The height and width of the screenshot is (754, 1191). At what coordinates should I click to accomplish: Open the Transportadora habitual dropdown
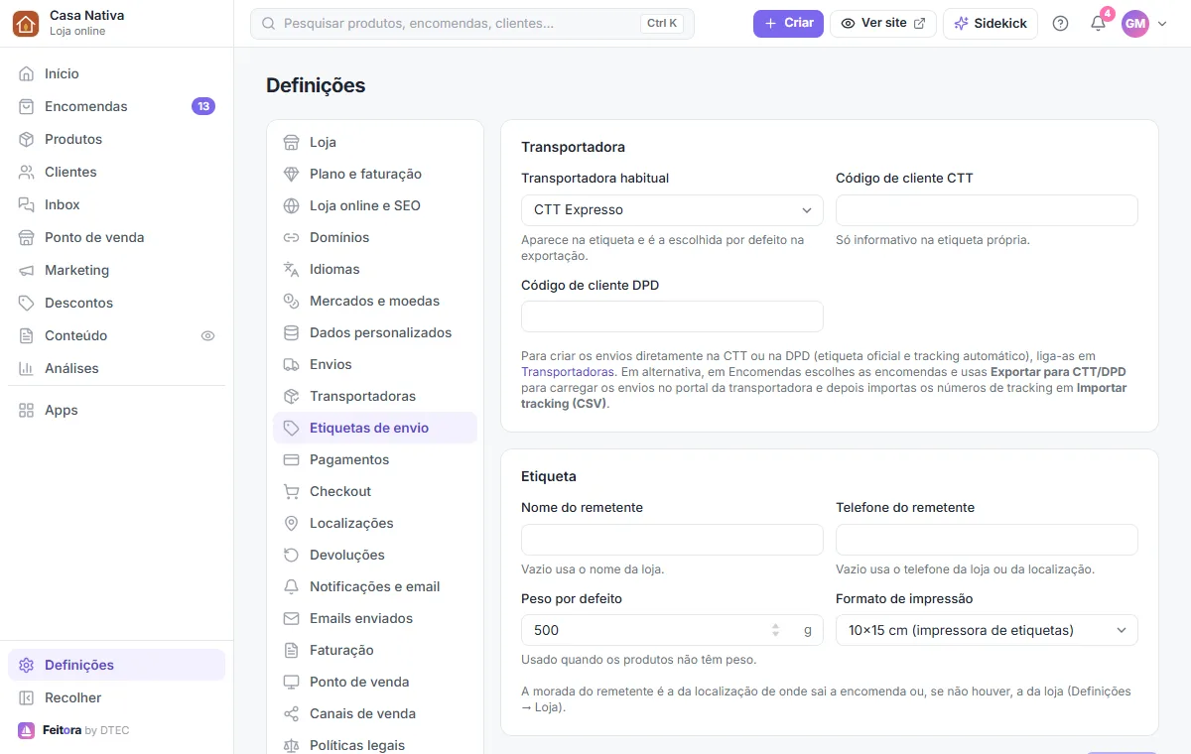point(672,210)
